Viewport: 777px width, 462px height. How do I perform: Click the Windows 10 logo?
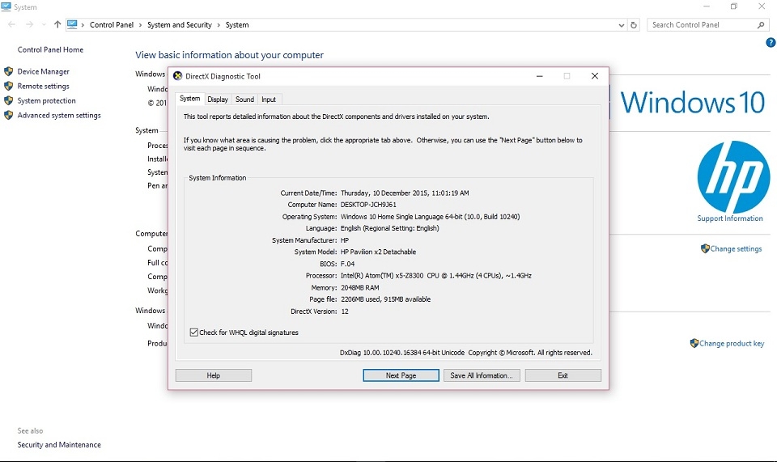[692, 103]
